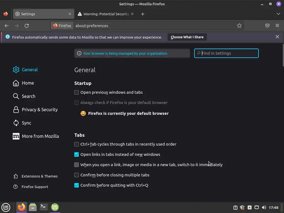The image size is (284, 213).
Task: Click the Home house icon in sidebar
Action: click(16, 83)
